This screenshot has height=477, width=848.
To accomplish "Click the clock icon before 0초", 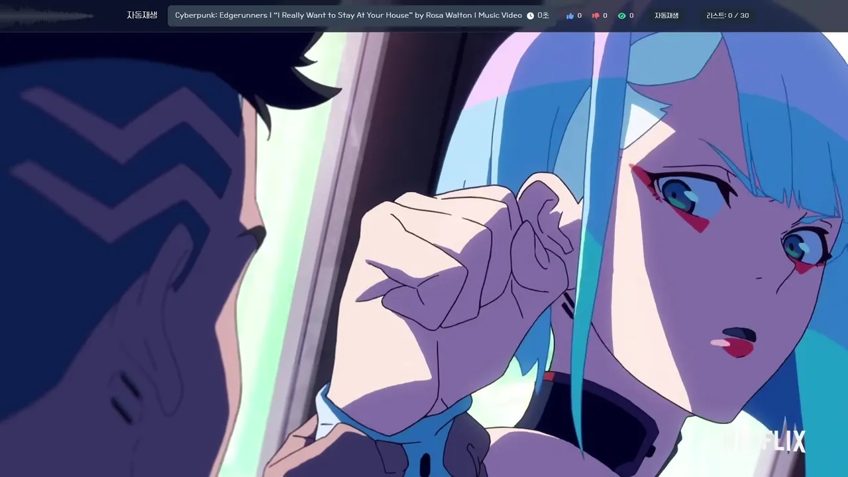I will (x=530, y=16).
